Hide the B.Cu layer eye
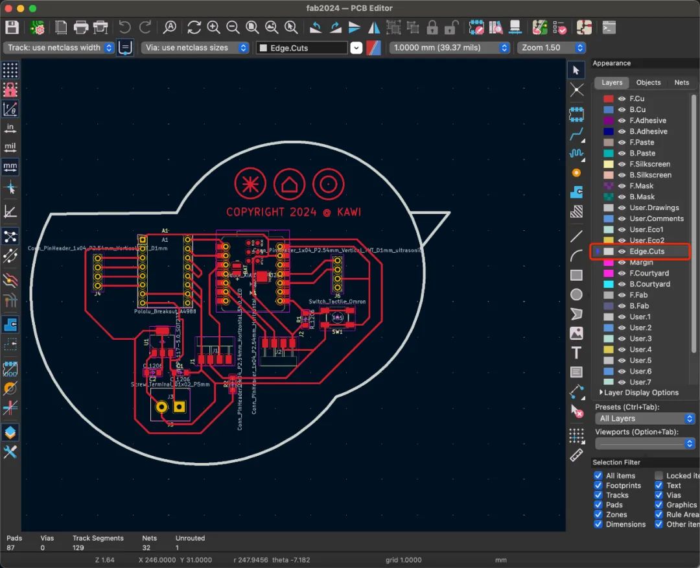The image size is (700, 568). pos(622,110)
